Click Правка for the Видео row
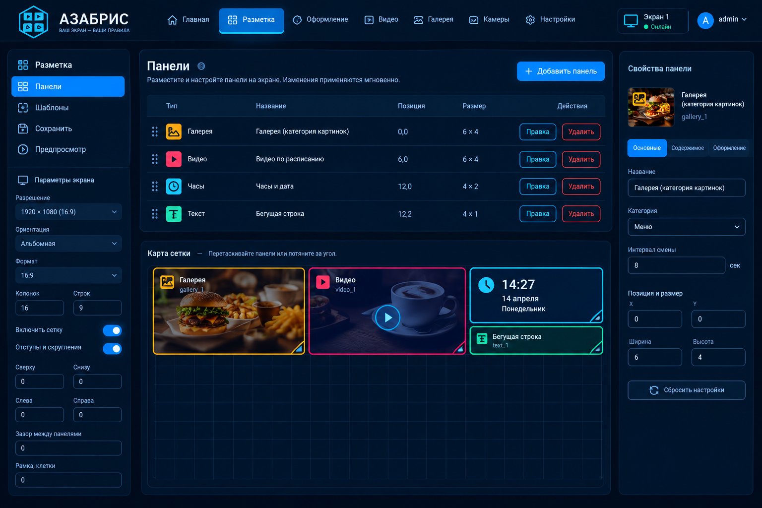 538,159
